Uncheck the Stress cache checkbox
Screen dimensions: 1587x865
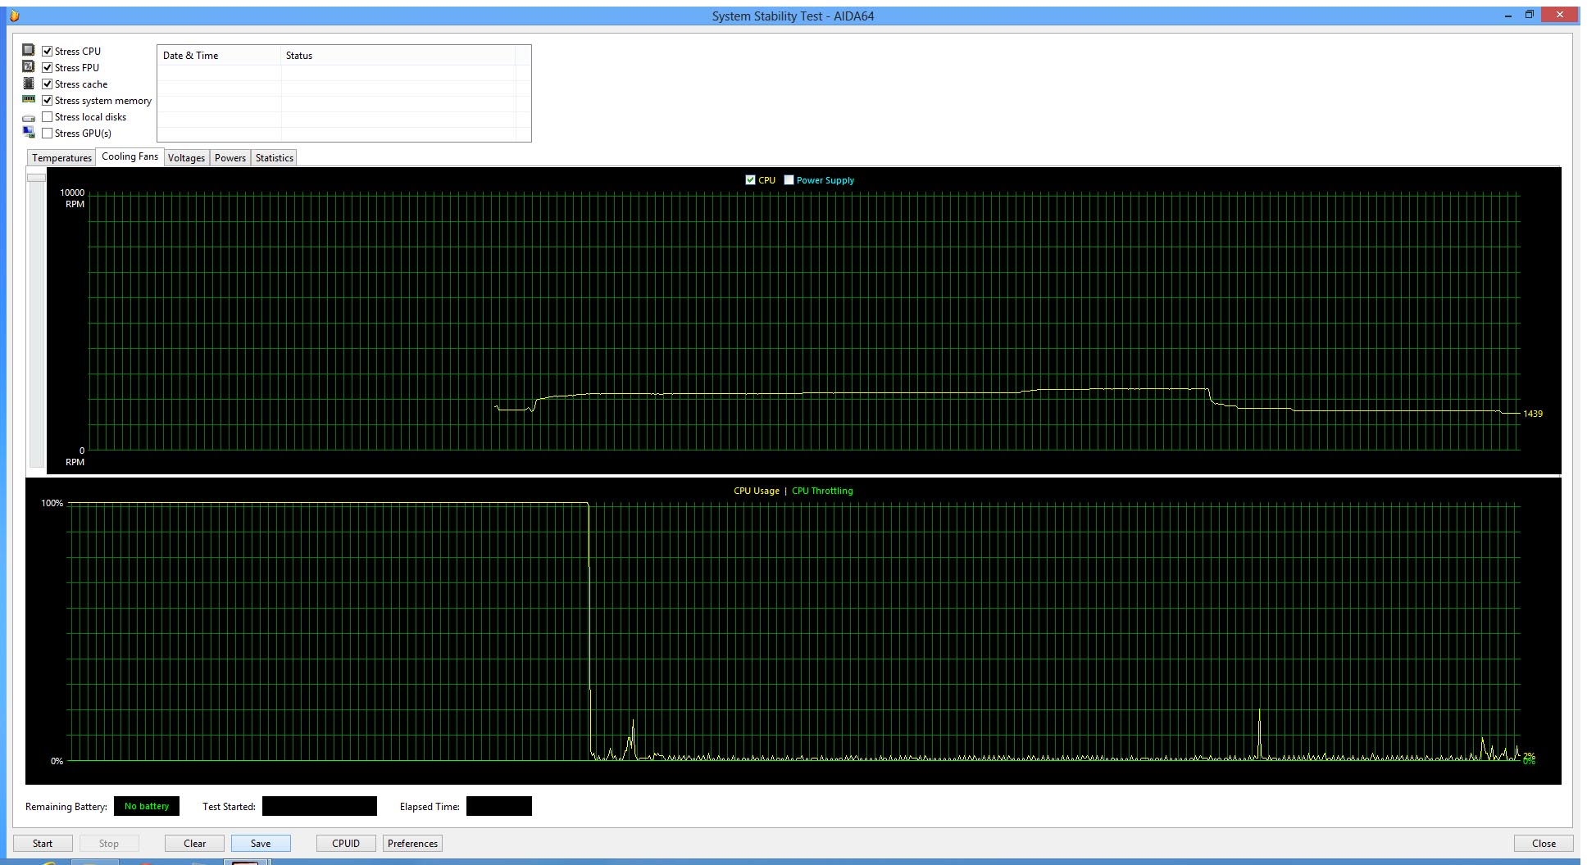(48, 84)
